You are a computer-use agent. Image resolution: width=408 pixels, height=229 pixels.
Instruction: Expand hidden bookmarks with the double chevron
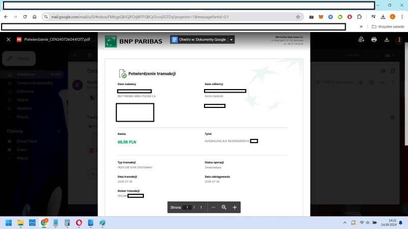pos(361,26)
